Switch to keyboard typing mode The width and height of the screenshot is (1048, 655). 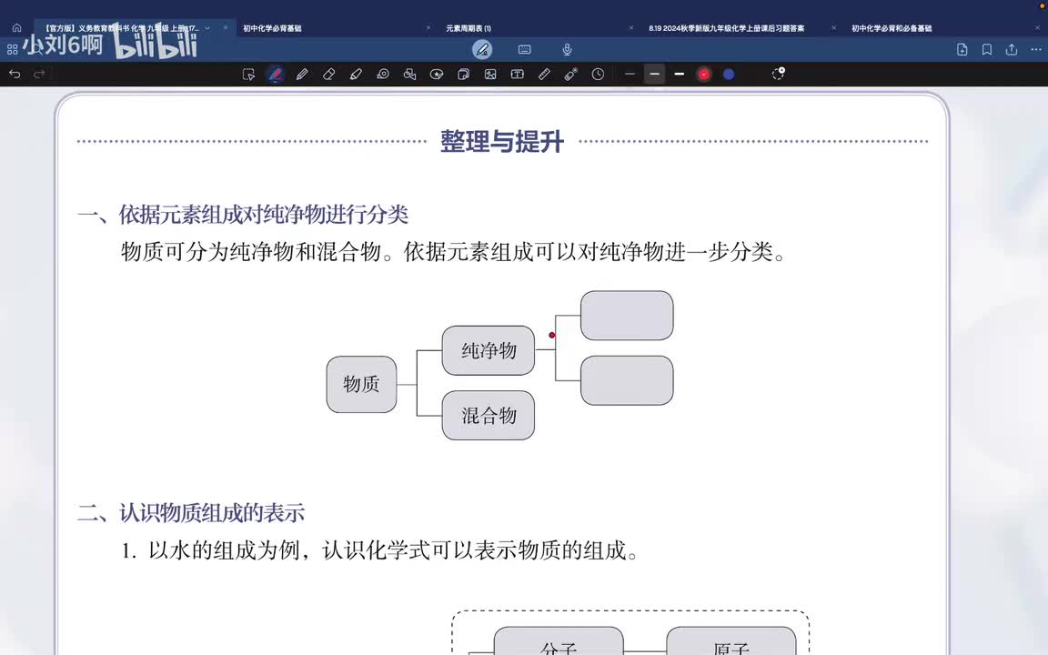click(525, 49)
